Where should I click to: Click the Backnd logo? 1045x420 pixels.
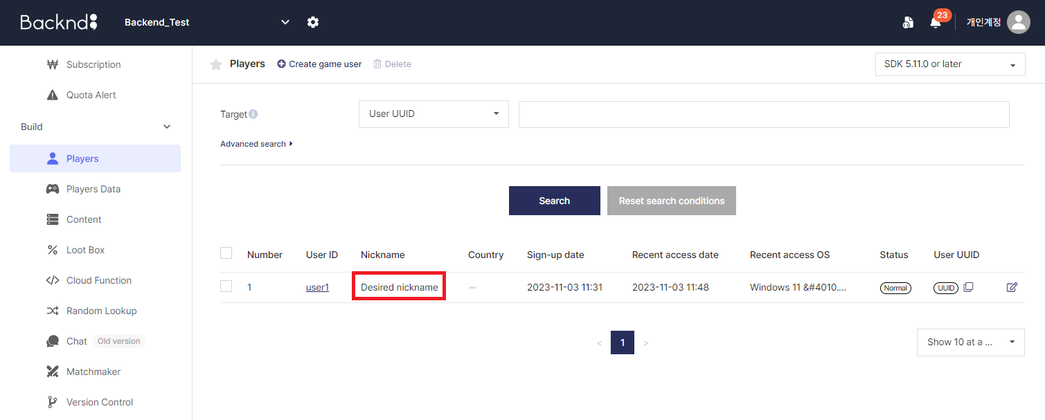(x=59, y=22)
